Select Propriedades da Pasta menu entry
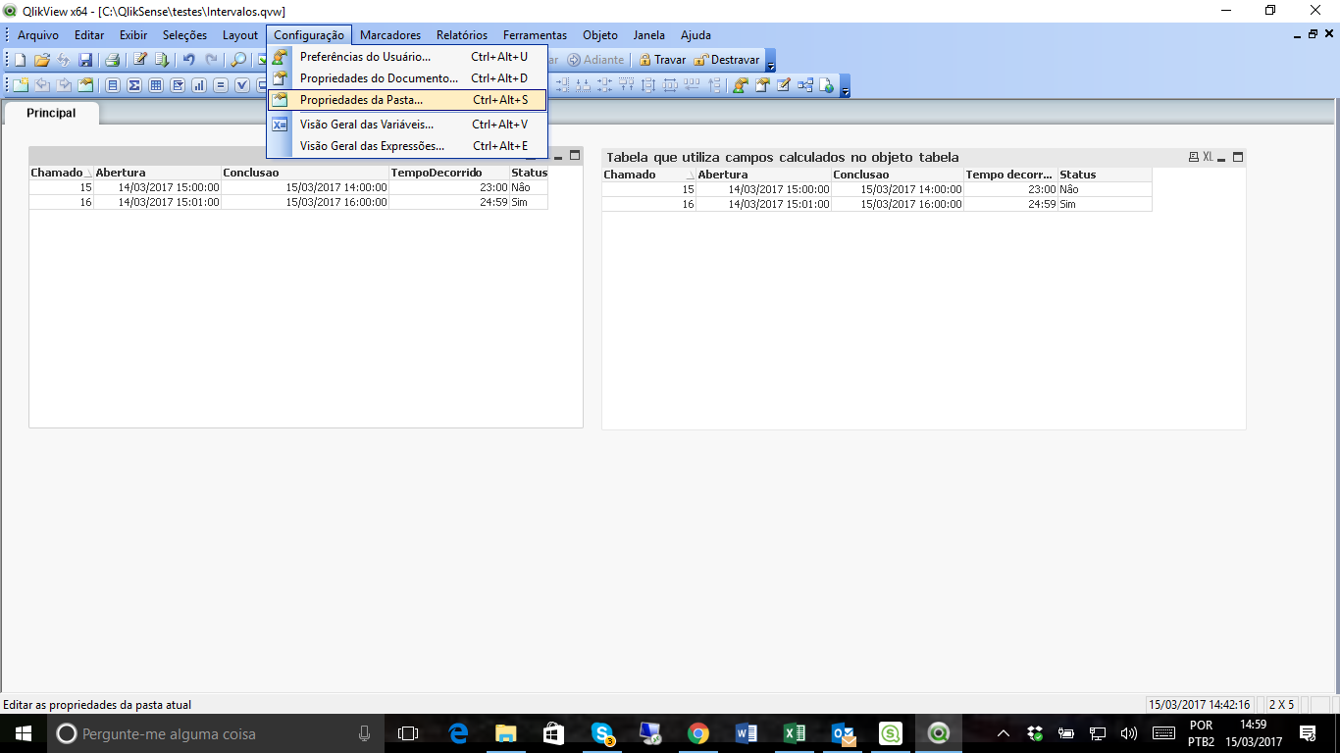The image size is (1340, 753). click(x=407, y=100)
